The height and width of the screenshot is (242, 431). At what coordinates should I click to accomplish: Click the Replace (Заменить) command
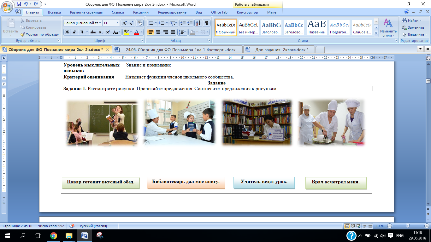[x=413, y=27]
